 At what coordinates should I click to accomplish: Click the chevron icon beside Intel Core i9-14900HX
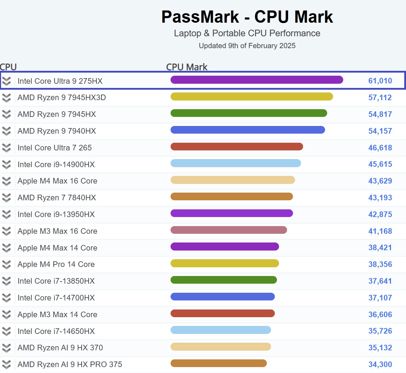point(6,164)
